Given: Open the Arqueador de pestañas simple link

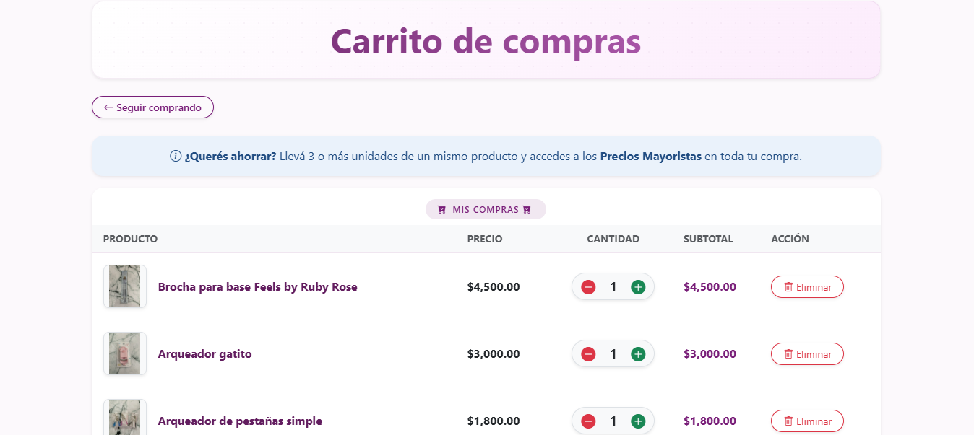Looking at the screenshot, I should [x=239, y=421].
